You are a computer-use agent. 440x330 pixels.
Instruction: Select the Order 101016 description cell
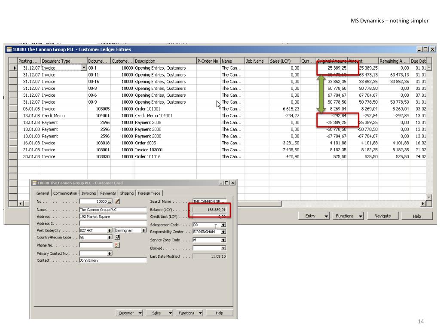point(165,156)
